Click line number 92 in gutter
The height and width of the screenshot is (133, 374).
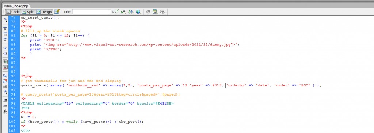click(14, 85)
